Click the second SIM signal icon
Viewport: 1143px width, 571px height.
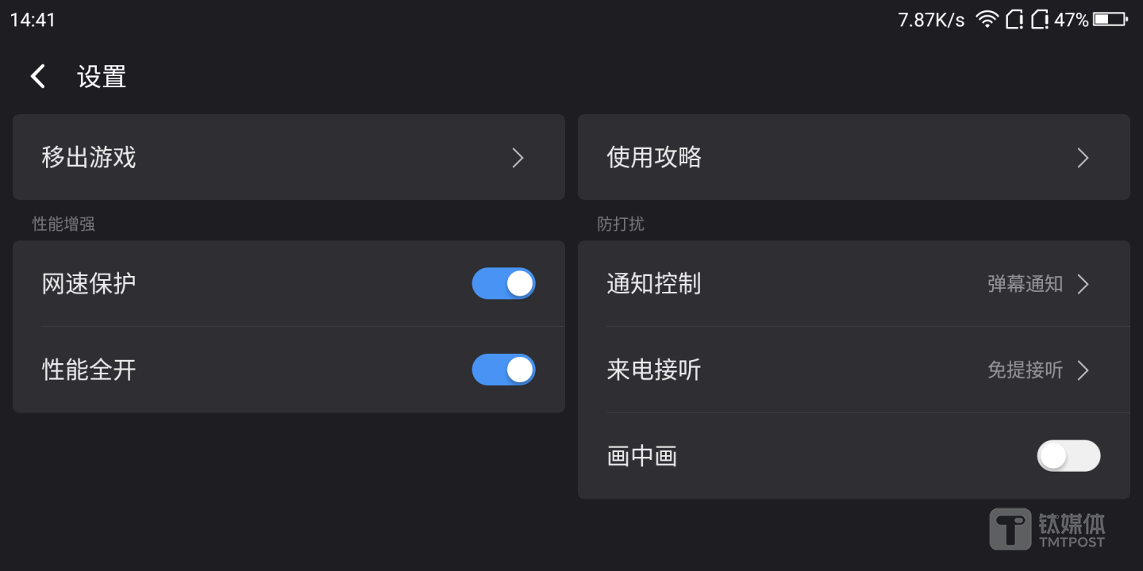click(x=1041, y=19)
